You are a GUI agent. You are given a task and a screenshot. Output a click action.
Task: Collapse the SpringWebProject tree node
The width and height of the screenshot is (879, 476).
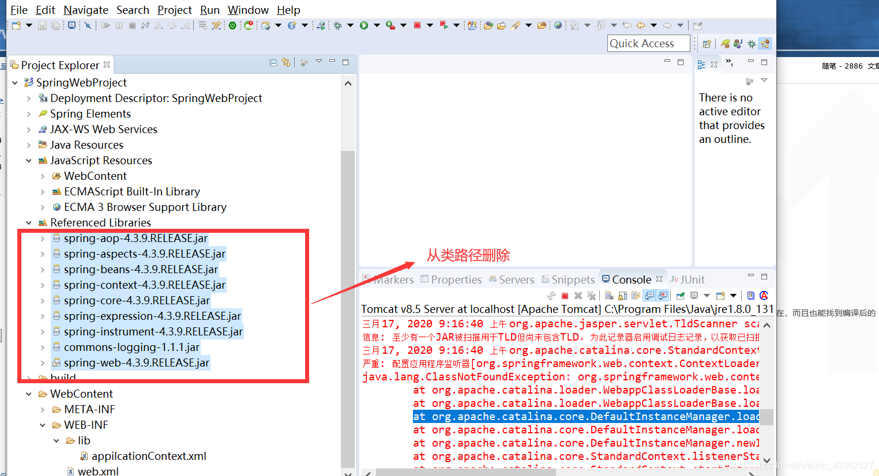click(x=15, y=83)
